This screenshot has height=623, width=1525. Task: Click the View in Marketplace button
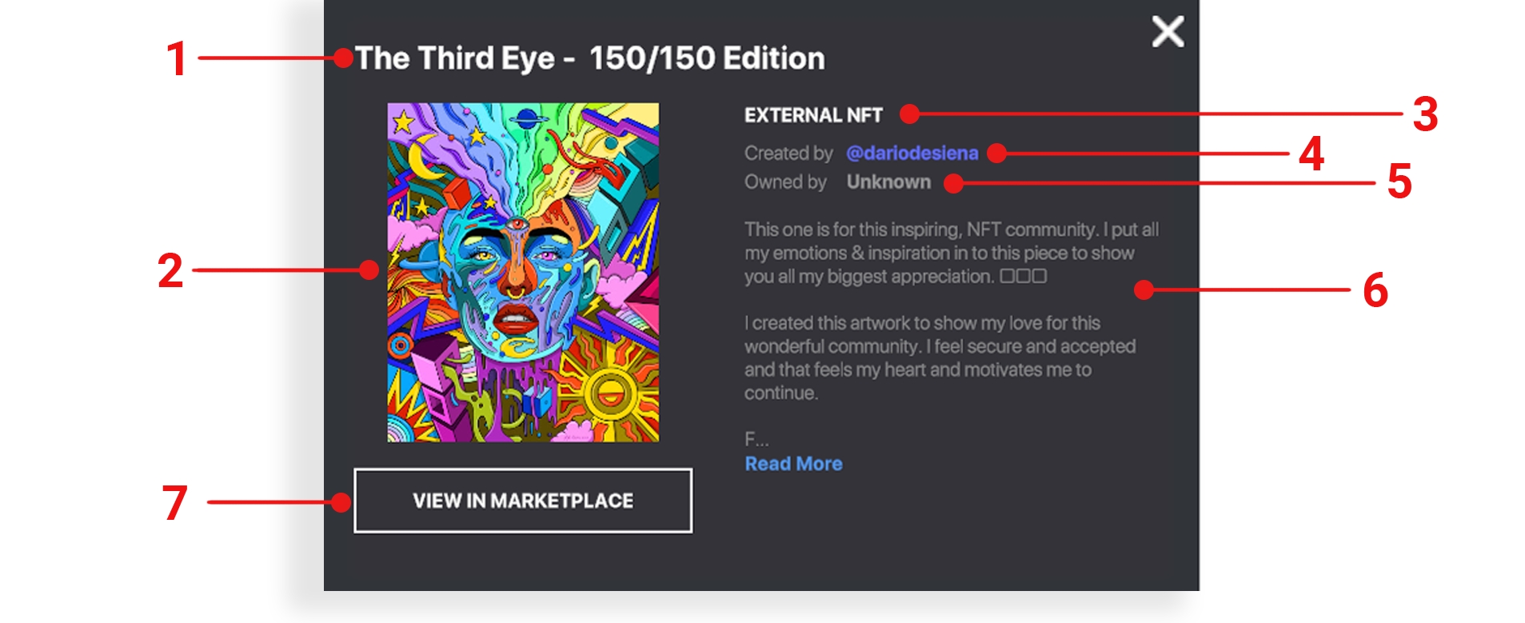click(x=523, y=501)
